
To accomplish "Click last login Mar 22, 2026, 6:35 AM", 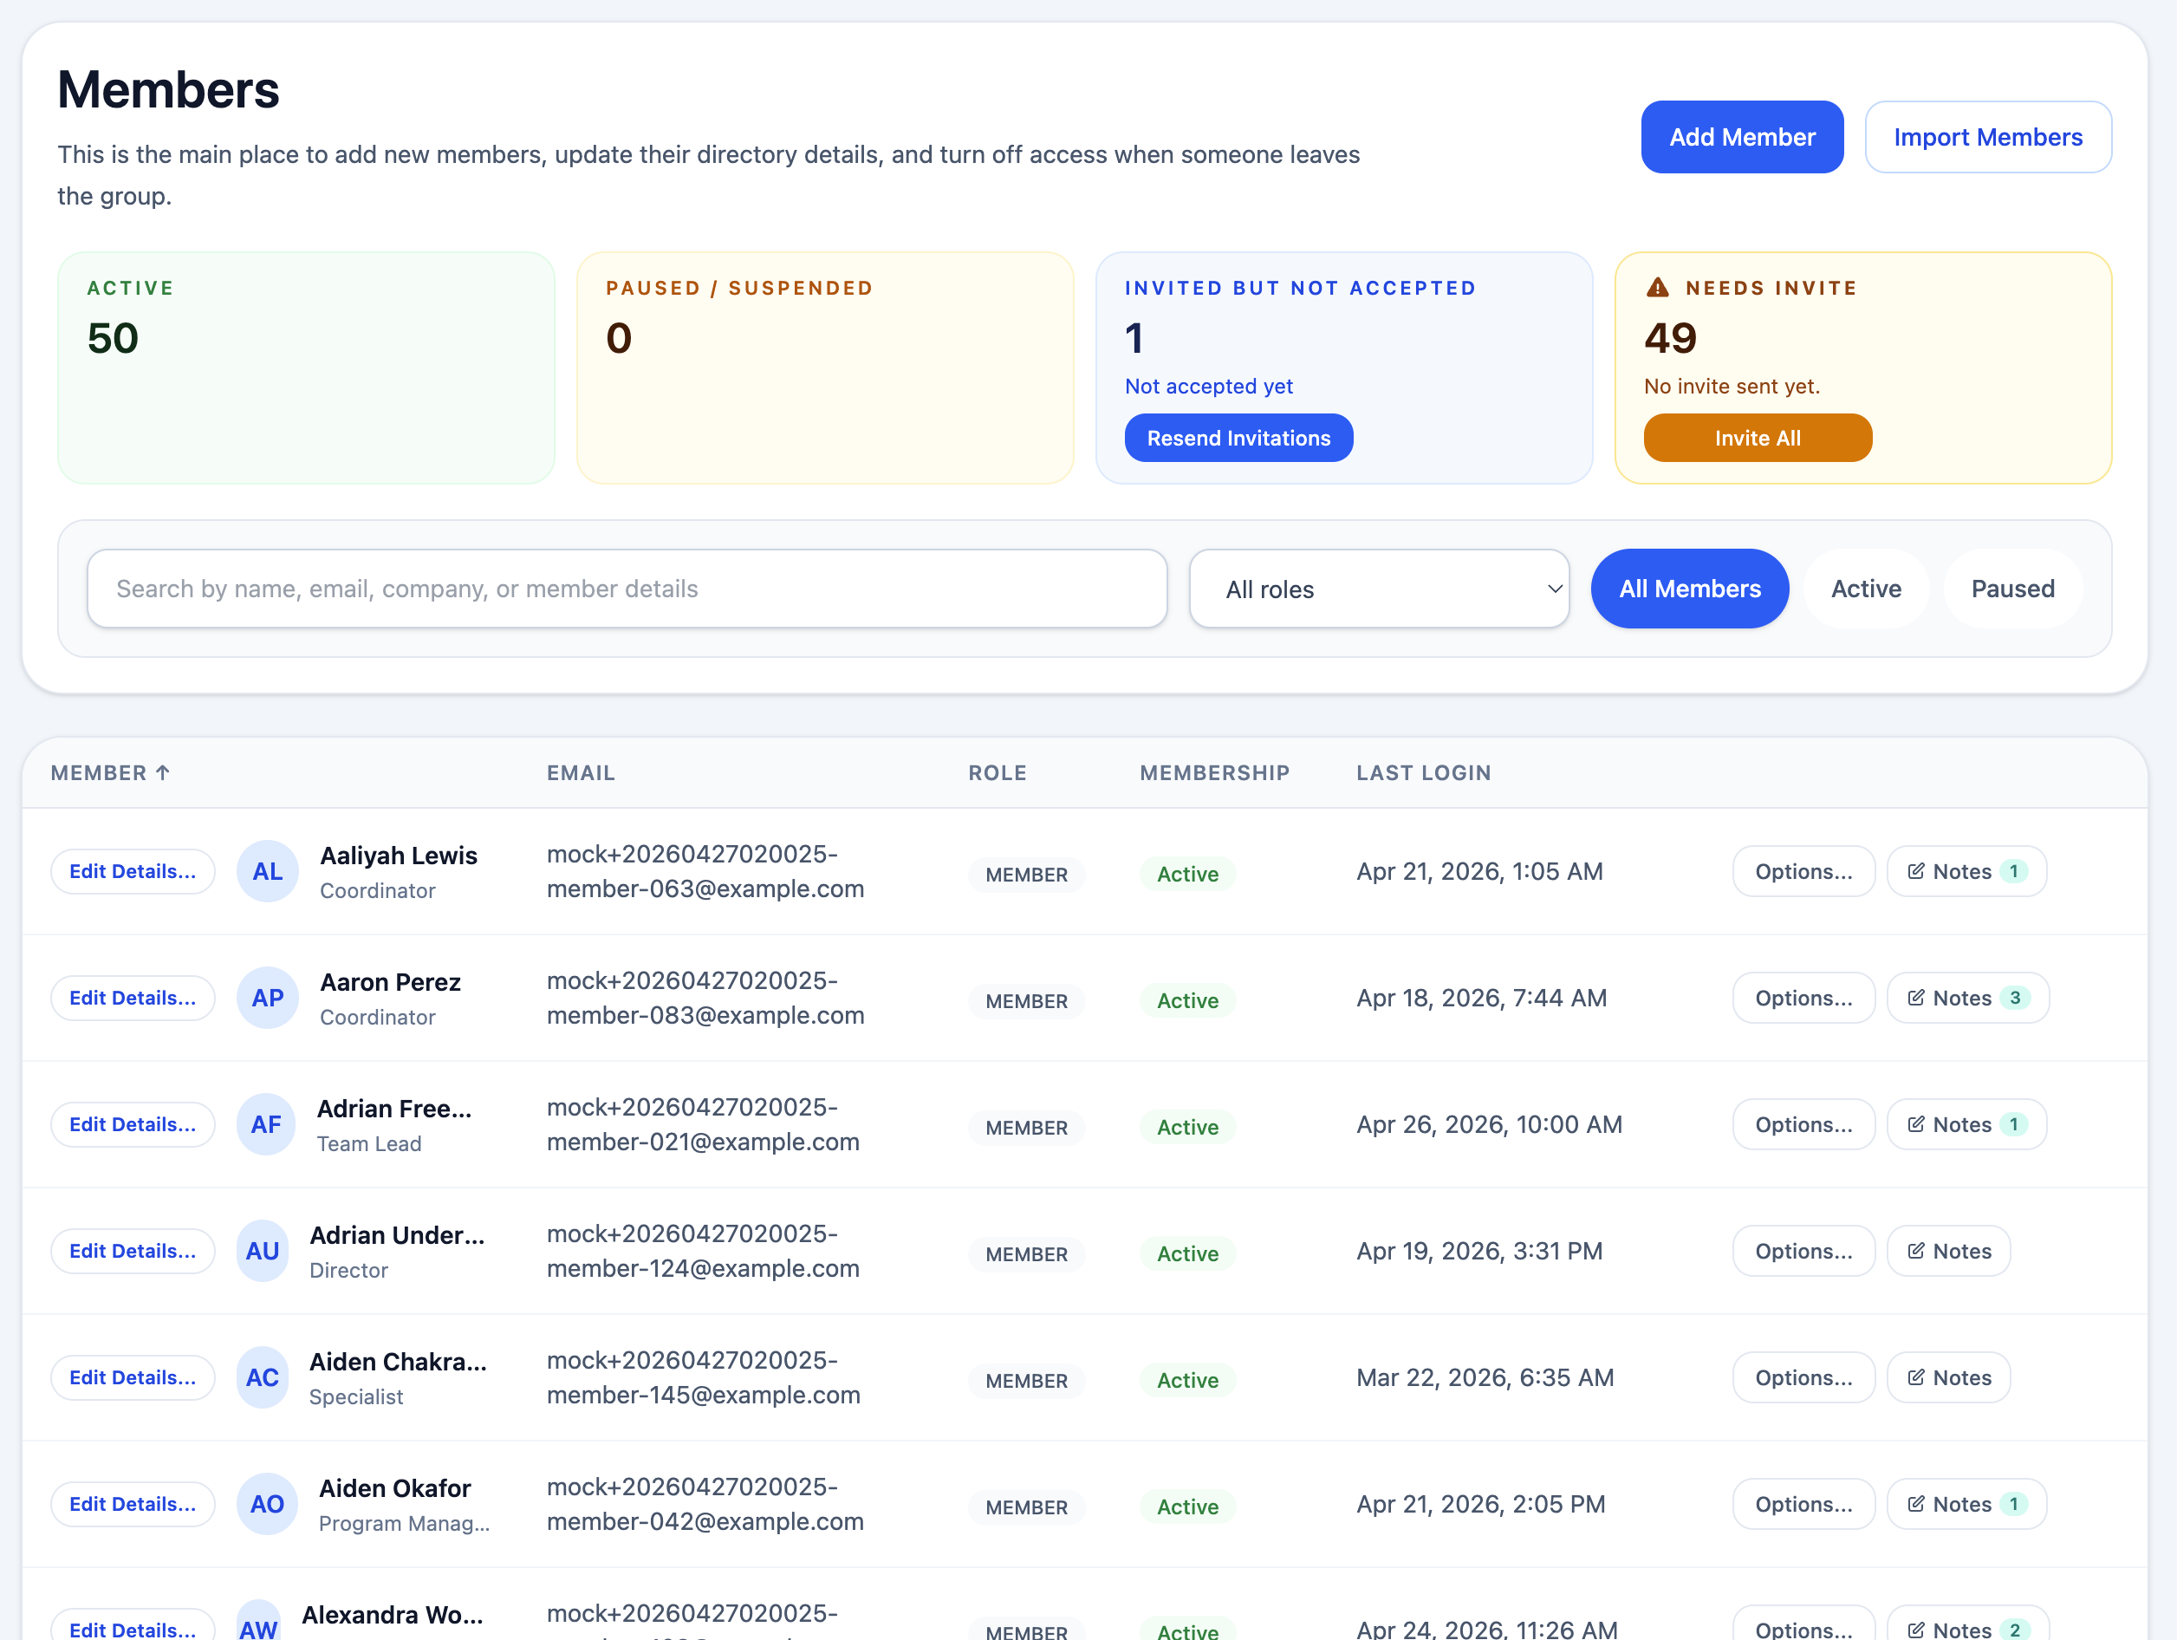I will coord(1485,1377).
